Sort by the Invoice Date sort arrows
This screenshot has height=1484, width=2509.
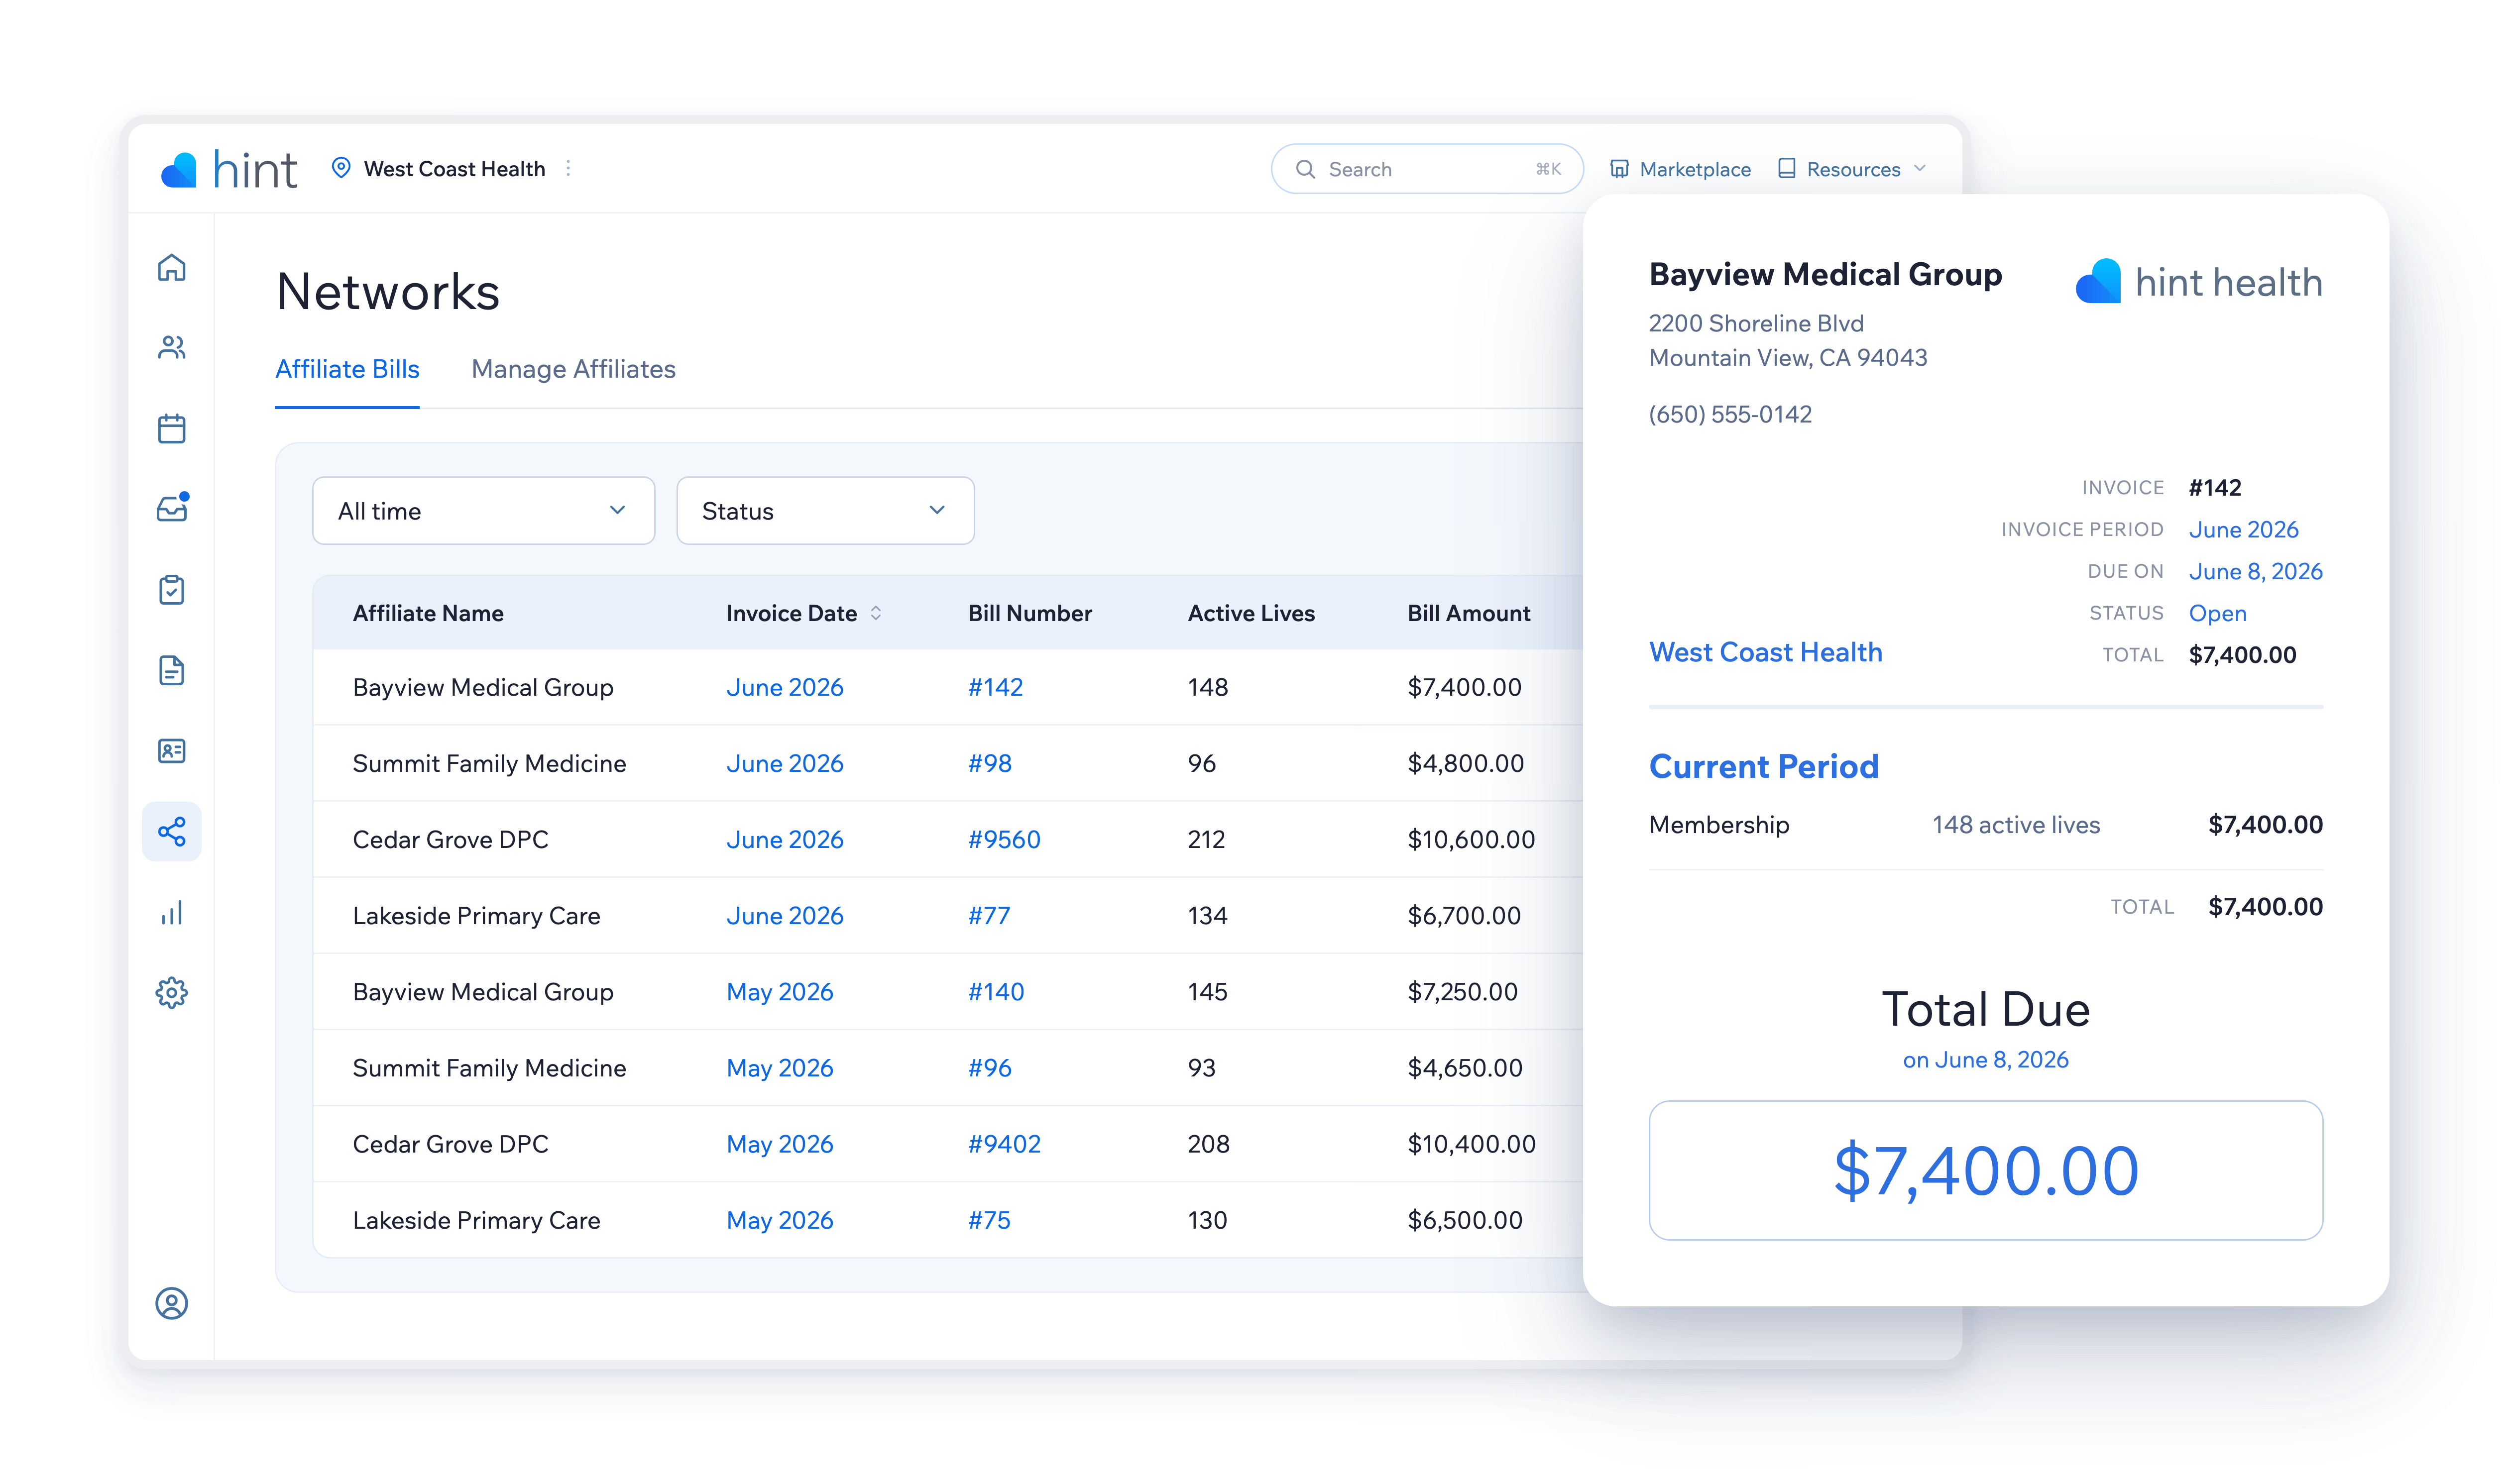tap(876, 613)
